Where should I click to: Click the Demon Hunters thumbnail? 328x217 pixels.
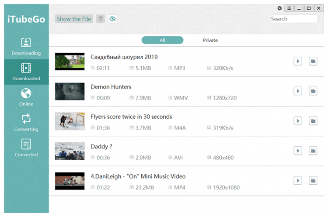pyautogui.click(x=70, y=92)
